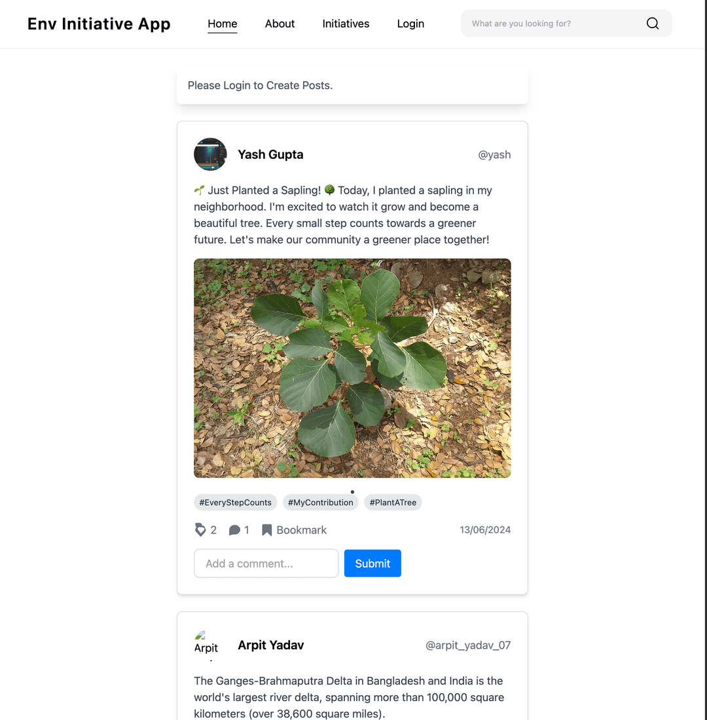Submit the comment on Yash's post
This screenshot has width=707, height=720.
click(x=372, y=564)
